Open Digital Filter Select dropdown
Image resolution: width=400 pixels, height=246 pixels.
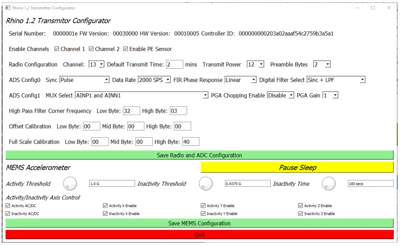point(336,80)
